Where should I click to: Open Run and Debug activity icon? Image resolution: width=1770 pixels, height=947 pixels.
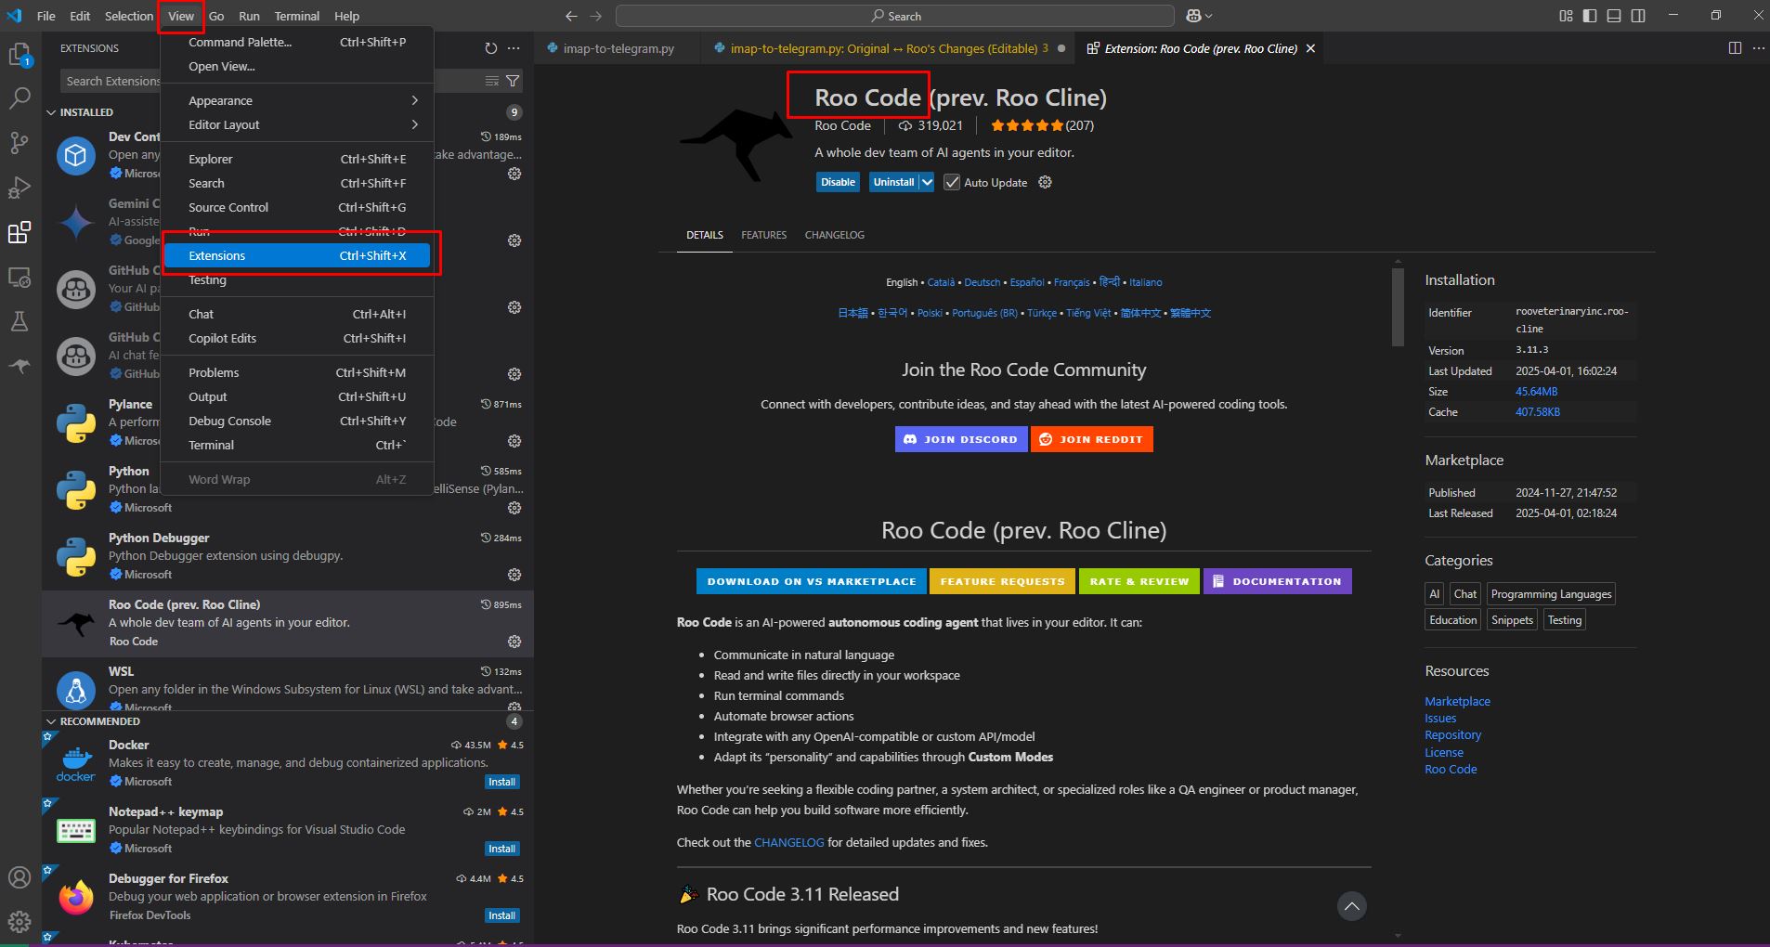pyautogui.click(x=20, y=188)
